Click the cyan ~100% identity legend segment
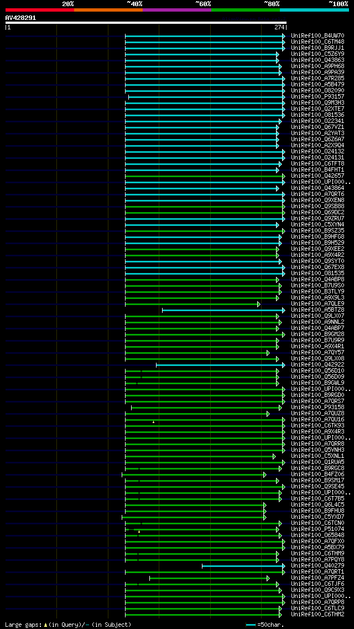 (x=314, y=9)
